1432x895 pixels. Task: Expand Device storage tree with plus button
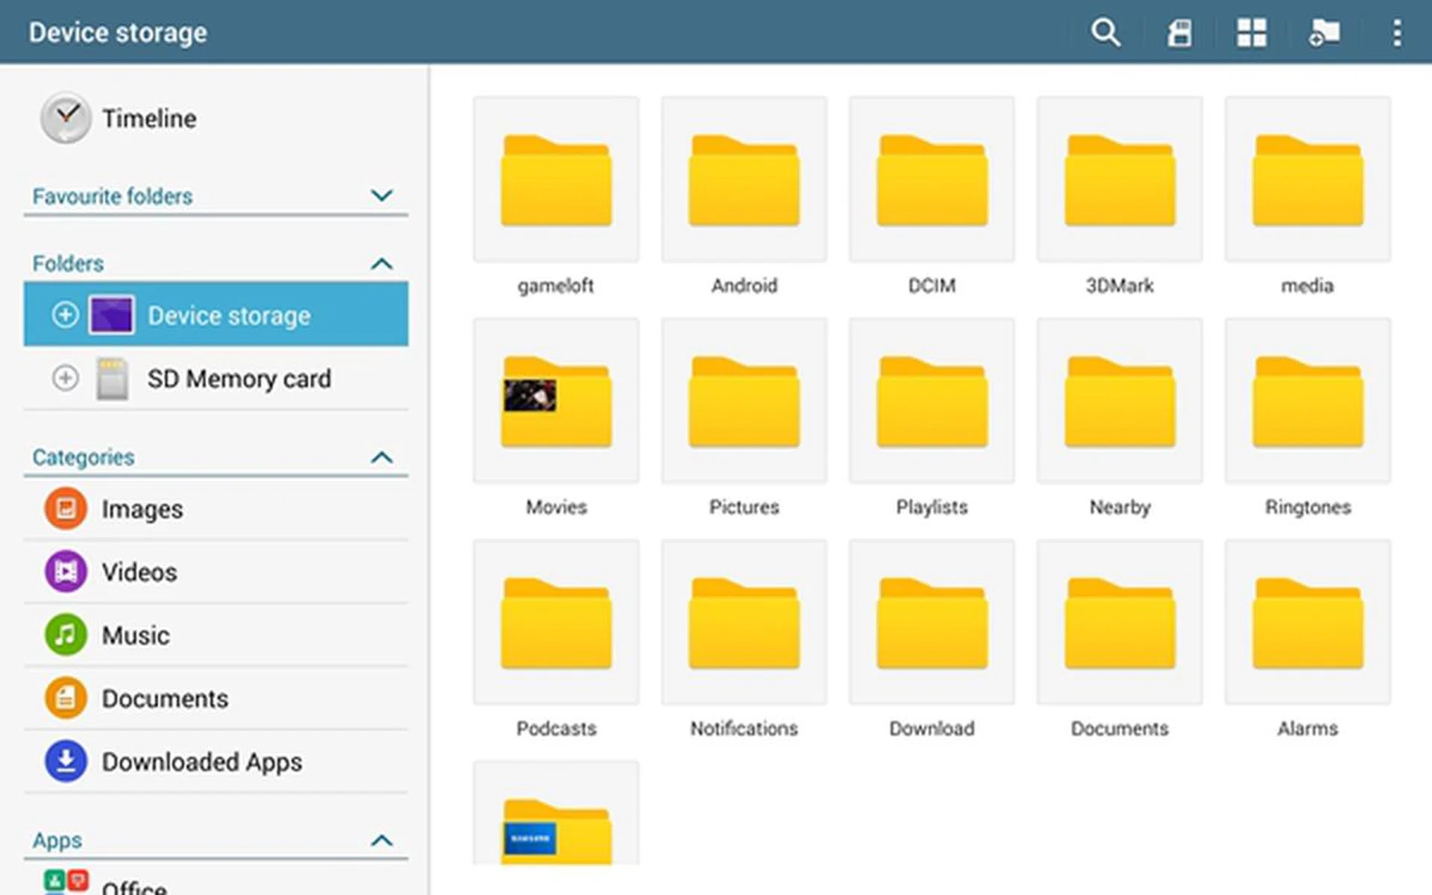tap(65, 315)
